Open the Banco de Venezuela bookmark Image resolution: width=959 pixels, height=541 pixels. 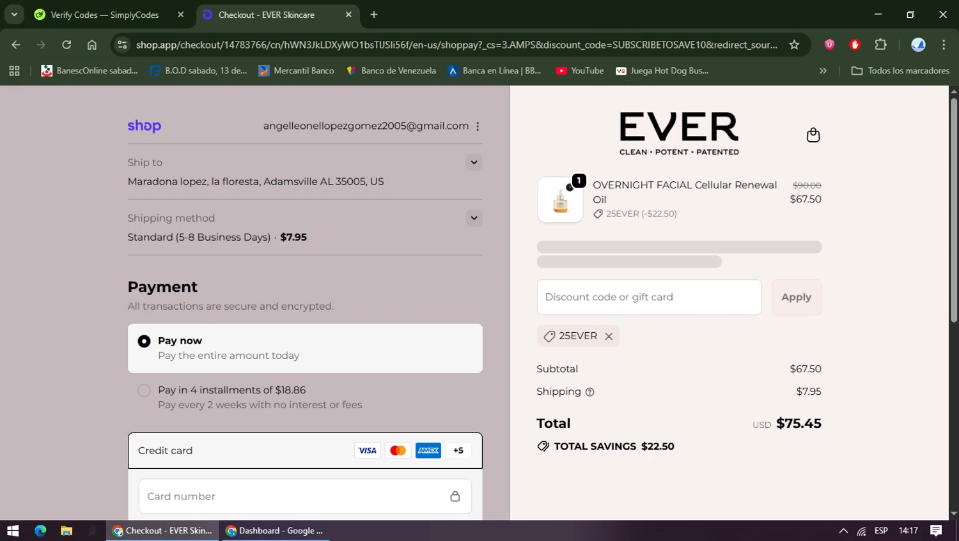coord(391,71)
